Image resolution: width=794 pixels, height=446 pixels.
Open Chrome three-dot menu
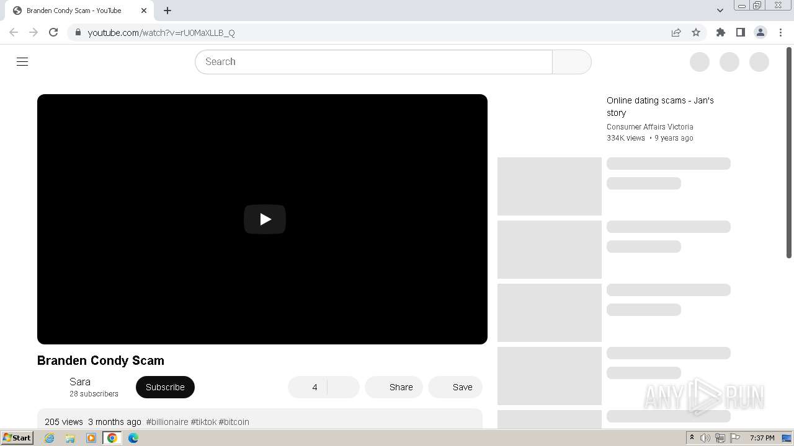pos(780,32)
